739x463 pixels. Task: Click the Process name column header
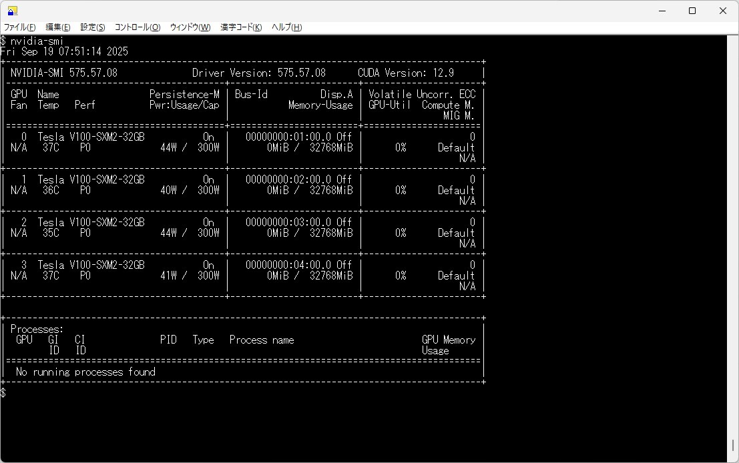tap(262, 340)
